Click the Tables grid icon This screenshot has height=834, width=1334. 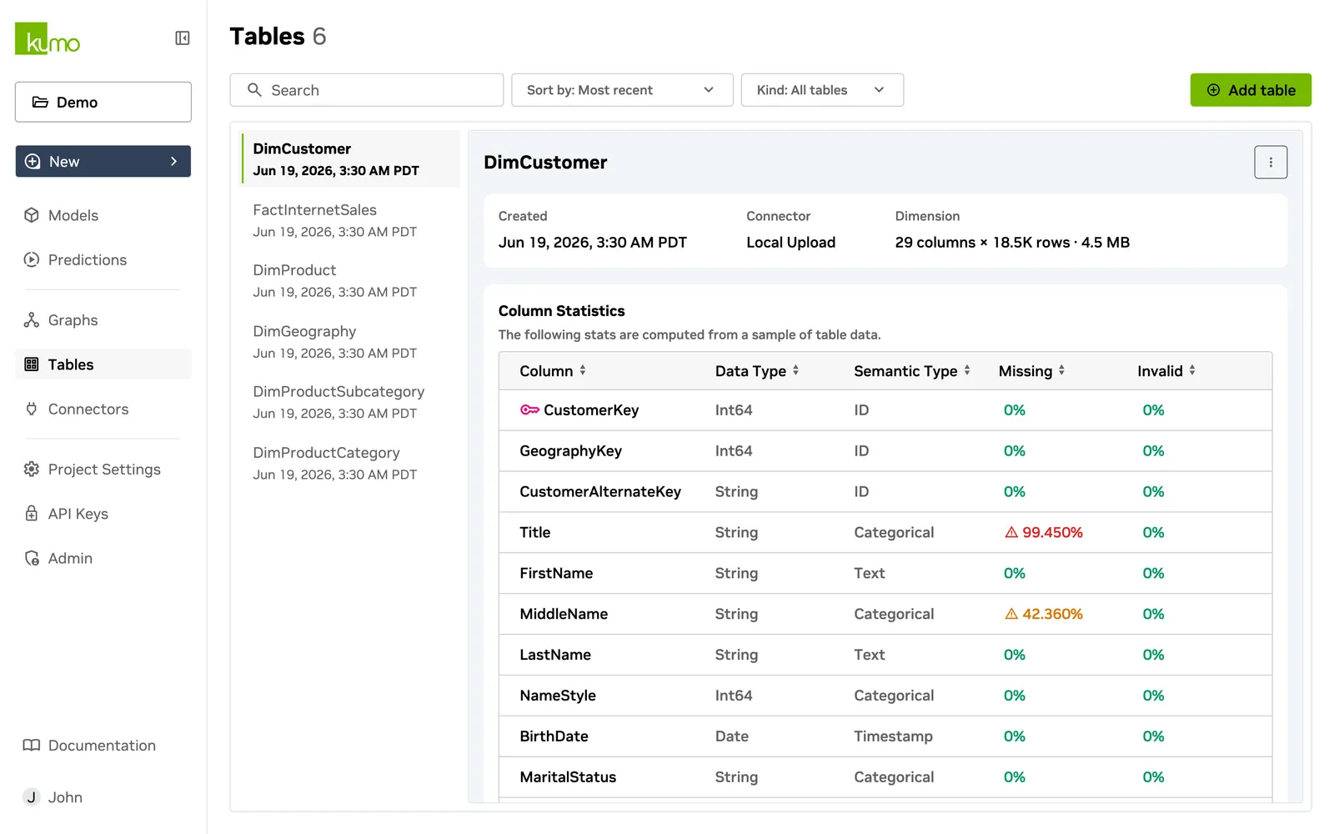click(x=32, y=364)
